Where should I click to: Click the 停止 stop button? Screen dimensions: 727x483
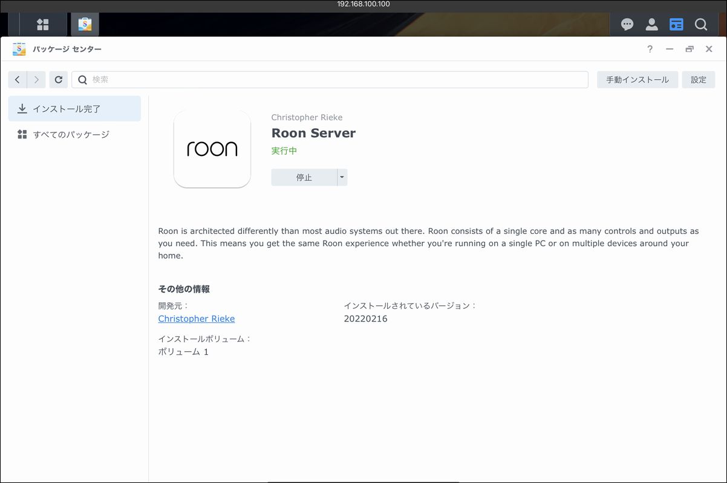pyautogui.click(x=304, y=177)
